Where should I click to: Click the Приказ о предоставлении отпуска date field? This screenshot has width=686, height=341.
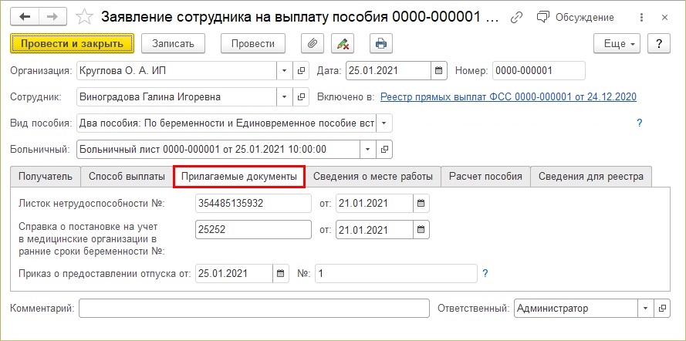[234, 274]
